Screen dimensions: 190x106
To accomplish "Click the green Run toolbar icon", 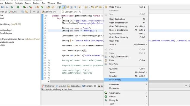I will [x=18, y=7].
